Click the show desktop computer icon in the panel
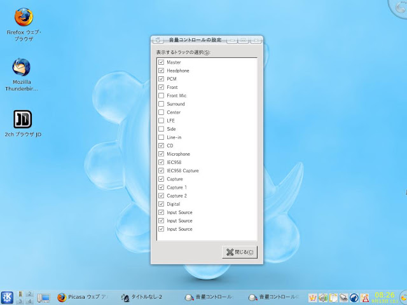This screenshot has width=407, height=305. 43,298
